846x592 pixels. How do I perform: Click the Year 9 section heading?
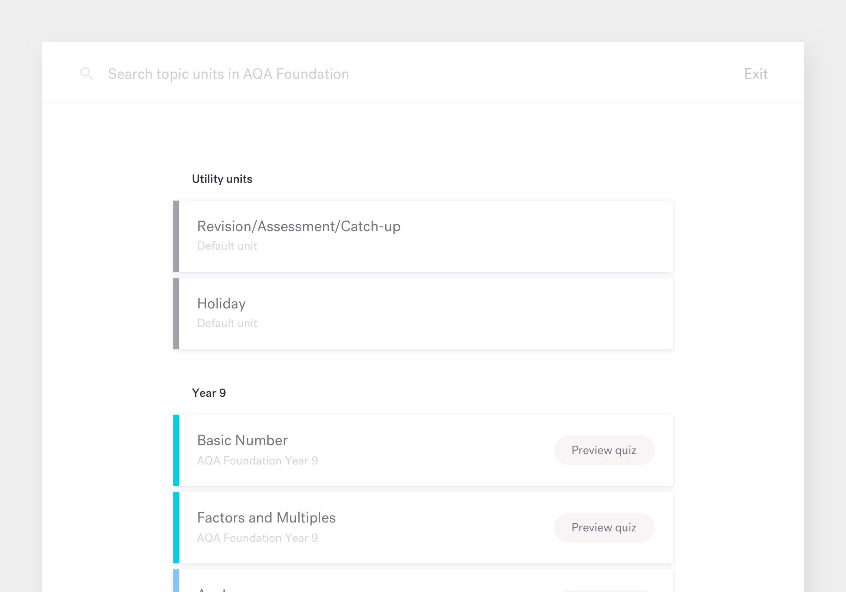click(x=209, y=393)
